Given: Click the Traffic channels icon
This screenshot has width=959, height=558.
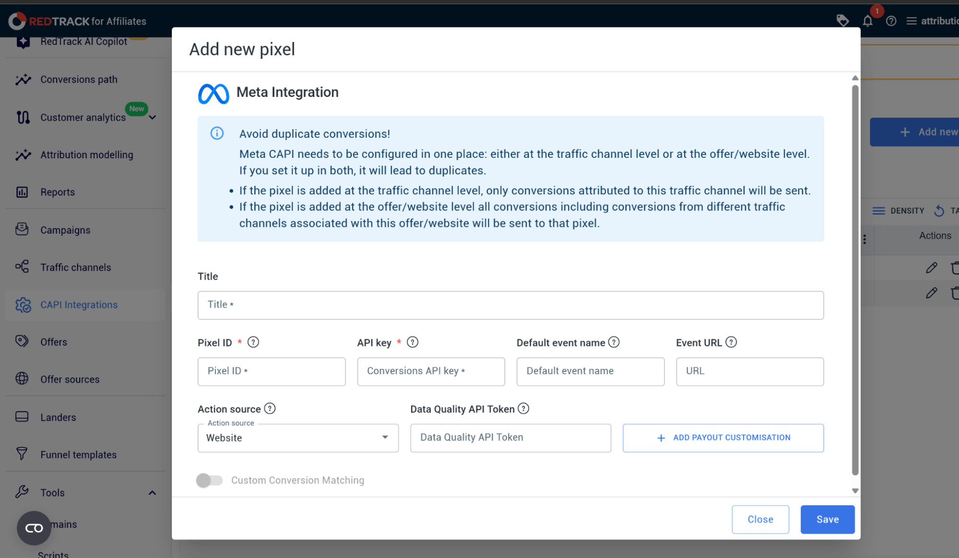Looking at the screenshot, I should [22, 267].
